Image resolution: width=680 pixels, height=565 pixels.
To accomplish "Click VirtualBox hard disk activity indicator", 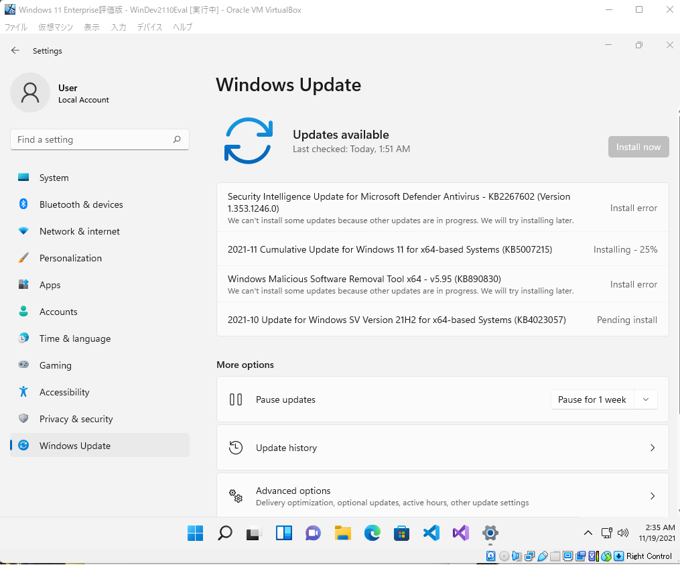I will pos(491,556).
